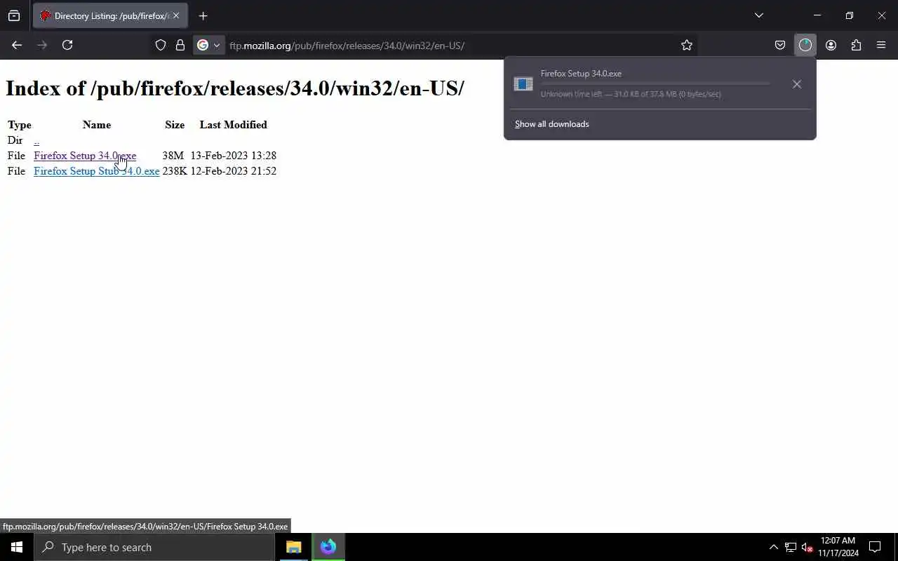Select the Directory Listing tab
Viewport: 898px width, 561px height.
110,15
